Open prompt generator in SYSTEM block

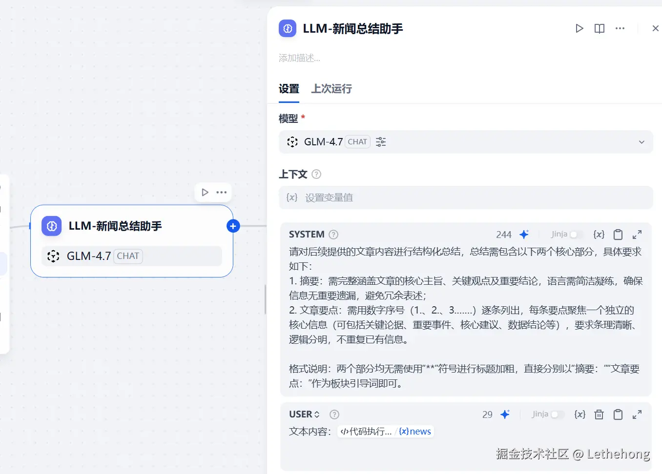coord(524,235)
